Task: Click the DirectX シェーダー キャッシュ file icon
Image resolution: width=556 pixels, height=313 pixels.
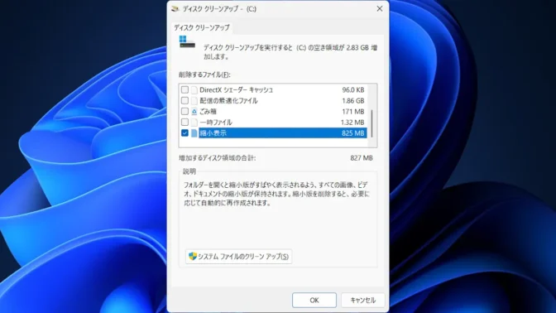Action: (194, 89)
